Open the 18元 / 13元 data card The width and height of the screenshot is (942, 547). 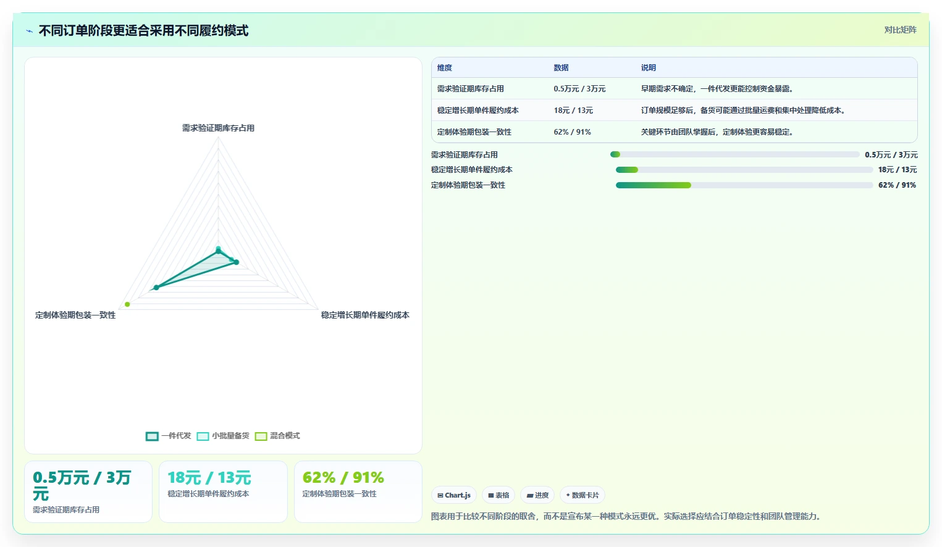coord(223,491)
